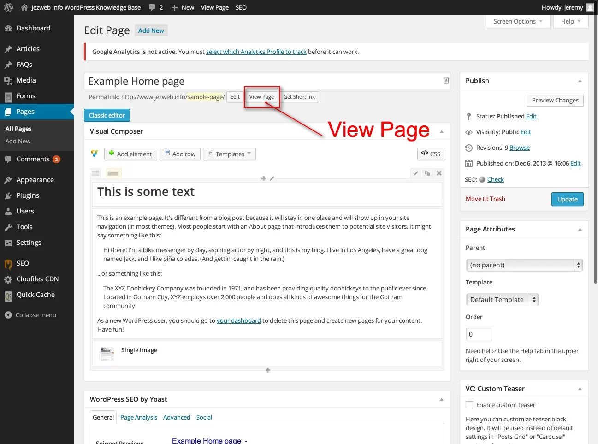Delete the row with the X icon
This screenshot has height=444, width=598.
pos(438,173)
